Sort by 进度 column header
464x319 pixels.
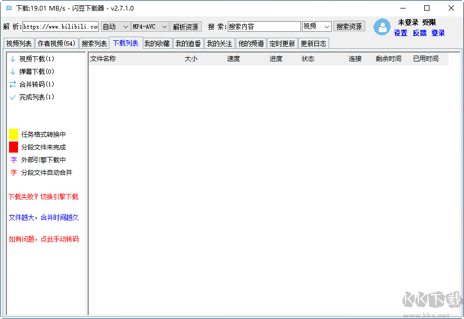point(283,59)
